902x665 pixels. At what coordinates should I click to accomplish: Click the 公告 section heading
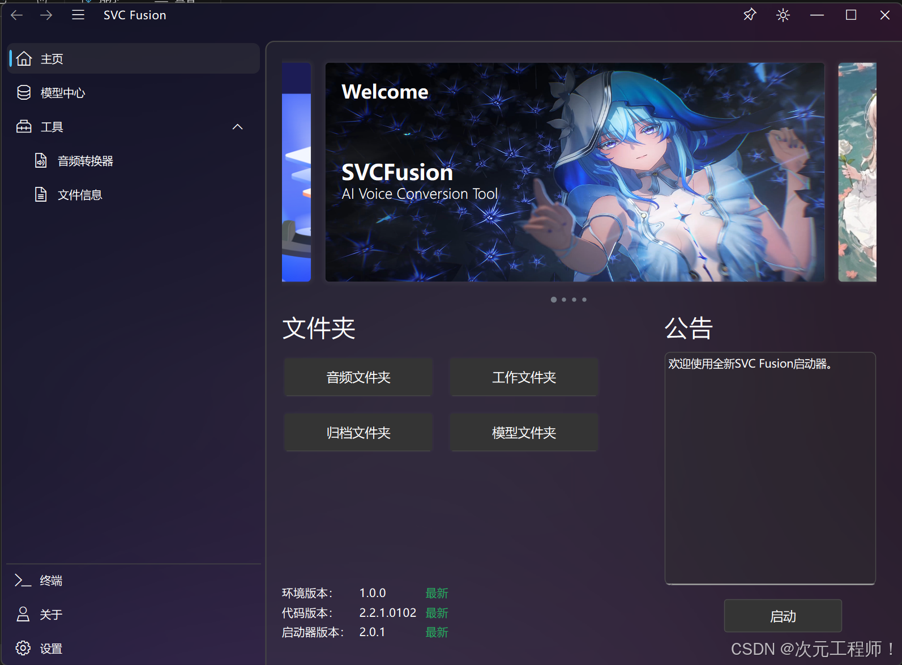[689, 328]
